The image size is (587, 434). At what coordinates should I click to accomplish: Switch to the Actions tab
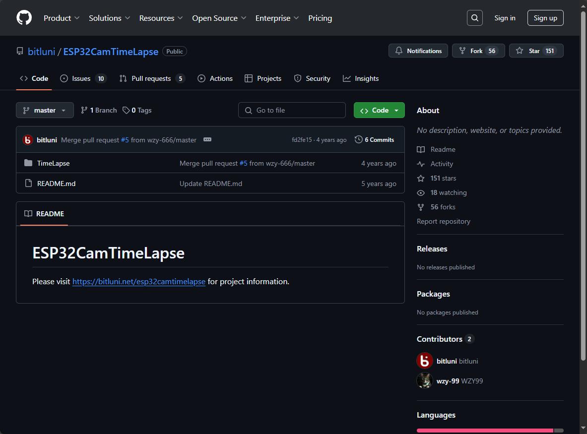[x=215, y=78]
